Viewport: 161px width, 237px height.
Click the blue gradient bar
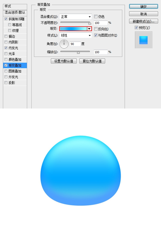coord(74,29)
